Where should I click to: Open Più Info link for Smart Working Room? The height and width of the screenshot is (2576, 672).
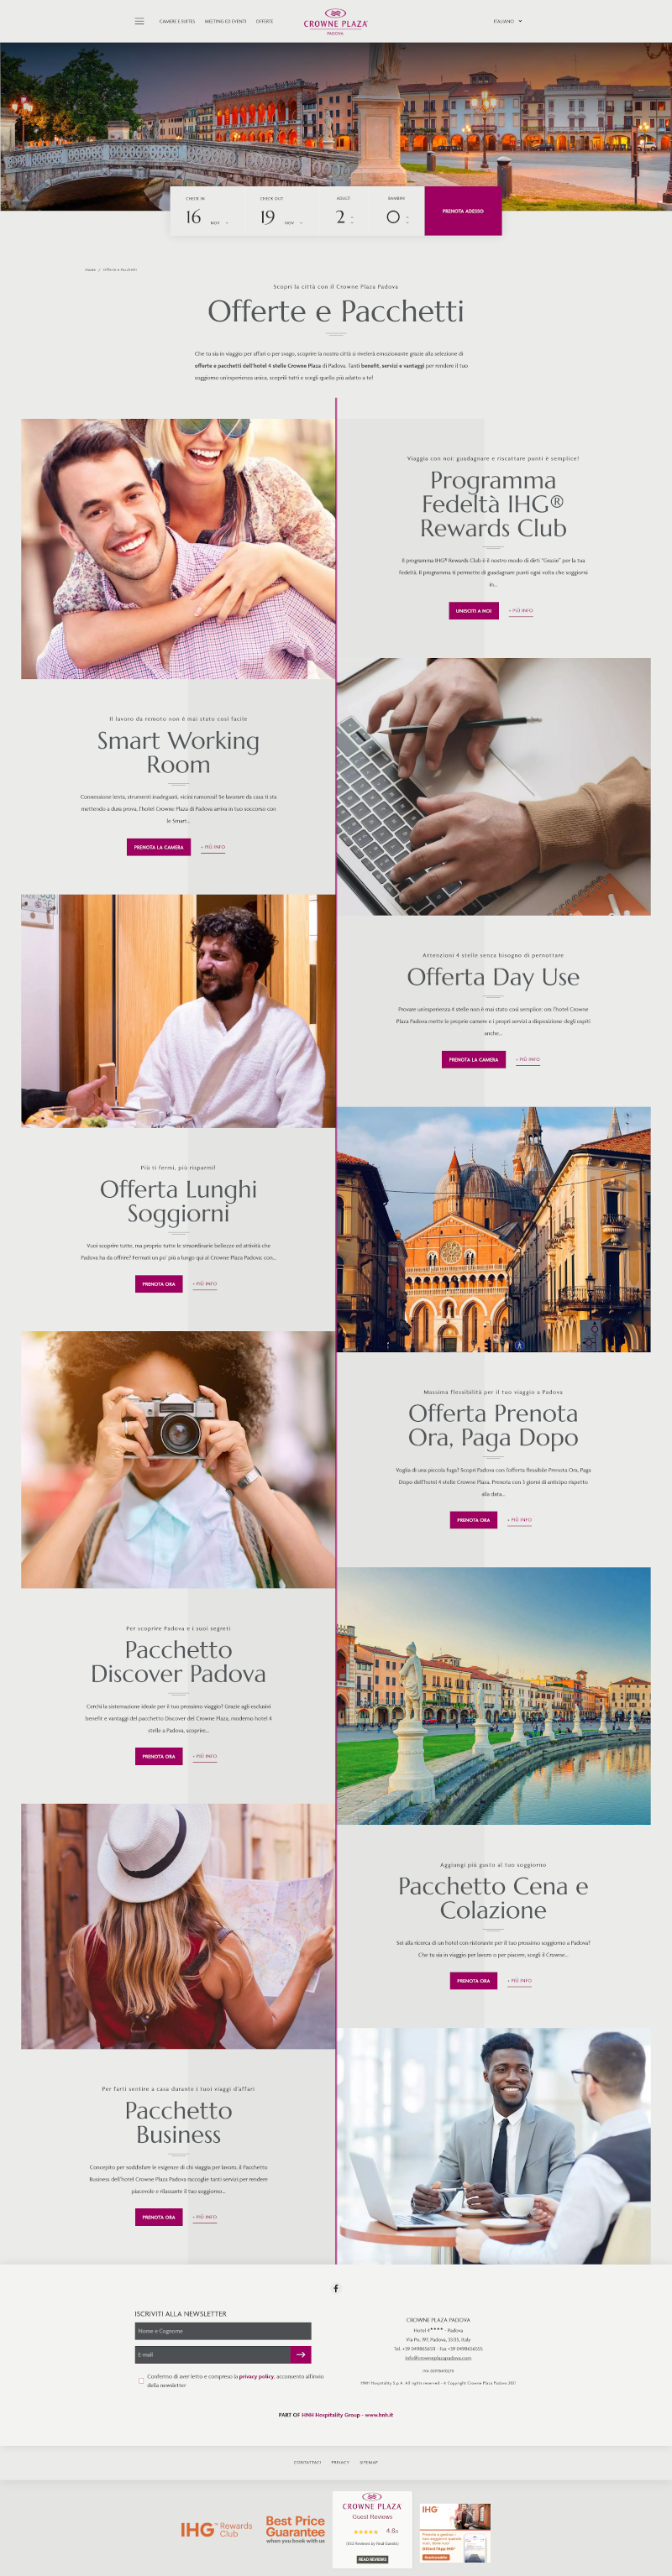pyautogui.click(x=213, y=847)
